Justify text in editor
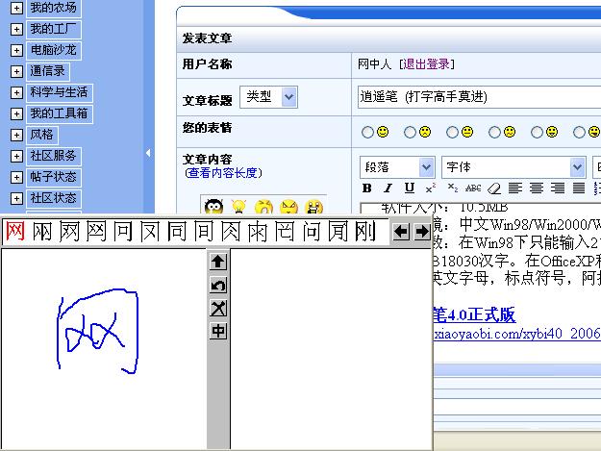Viewport: 601px width, 451px height. [578, 188]
